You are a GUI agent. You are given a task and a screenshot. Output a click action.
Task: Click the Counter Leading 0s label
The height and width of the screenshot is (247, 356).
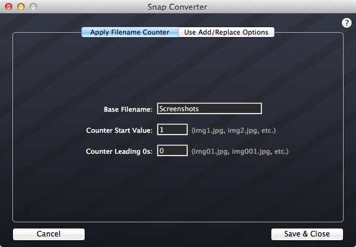(x=119, y=151)
